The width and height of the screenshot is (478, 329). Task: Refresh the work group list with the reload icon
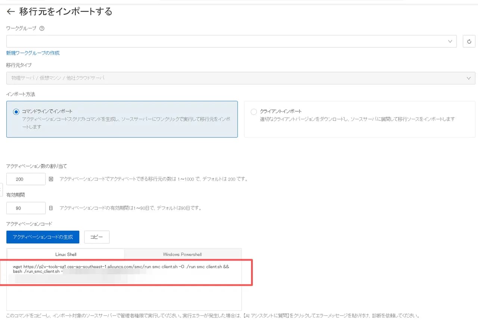pyautogui.click(x=469, y=41)
